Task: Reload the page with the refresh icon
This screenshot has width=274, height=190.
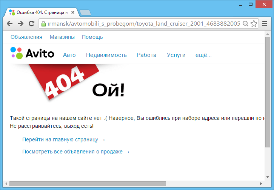Action: 32,23
